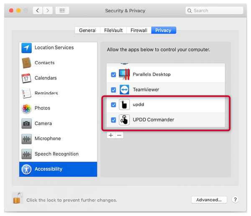
Task: Click the UPDD Commander touch icon
Action: (124, 120)
